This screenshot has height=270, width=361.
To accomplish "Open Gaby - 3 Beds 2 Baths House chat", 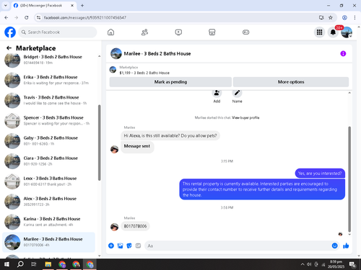I will pos(49,140).
